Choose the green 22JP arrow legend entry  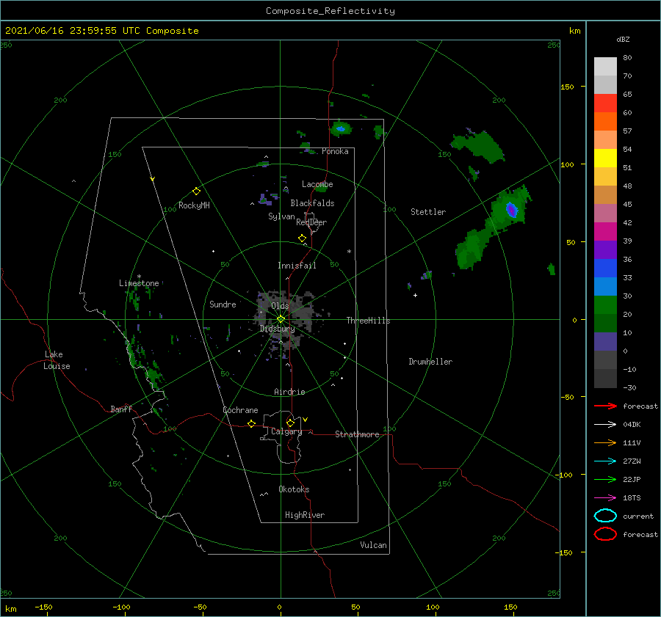(x=605, y=479)
